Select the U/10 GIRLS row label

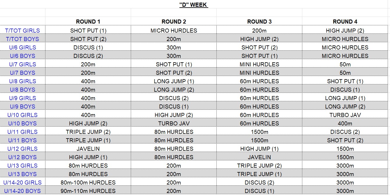click(22, 115)
